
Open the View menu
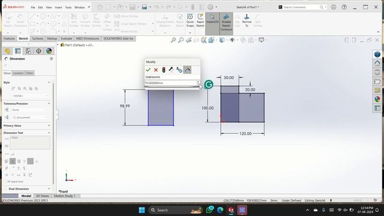49,7
